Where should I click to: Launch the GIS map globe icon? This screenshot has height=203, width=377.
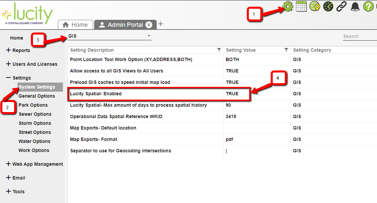(315, 6)
